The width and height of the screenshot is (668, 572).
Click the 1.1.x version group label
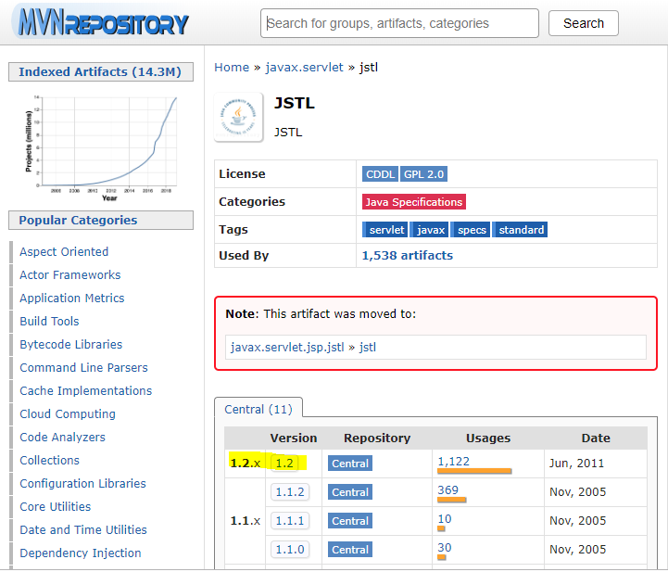246,521
